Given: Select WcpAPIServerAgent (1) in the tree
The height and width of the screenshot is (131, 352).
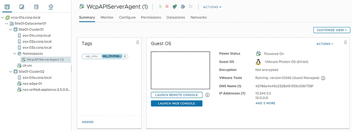Looking at the screenshot, I should coord(45,60).
